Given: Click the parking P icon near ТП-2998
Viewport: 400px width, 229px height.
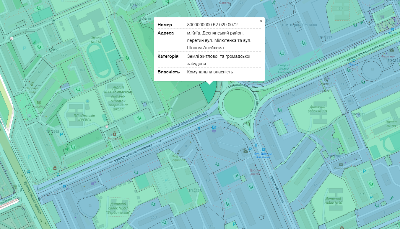Looking at the screenshot, I should point(61,134).
